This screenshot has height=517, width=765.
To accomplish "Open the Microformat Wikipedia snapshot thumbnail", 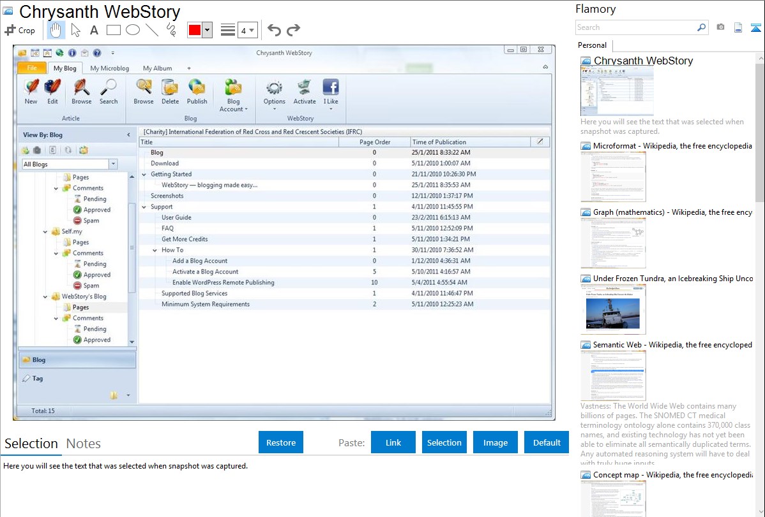I will pos(613,177).
